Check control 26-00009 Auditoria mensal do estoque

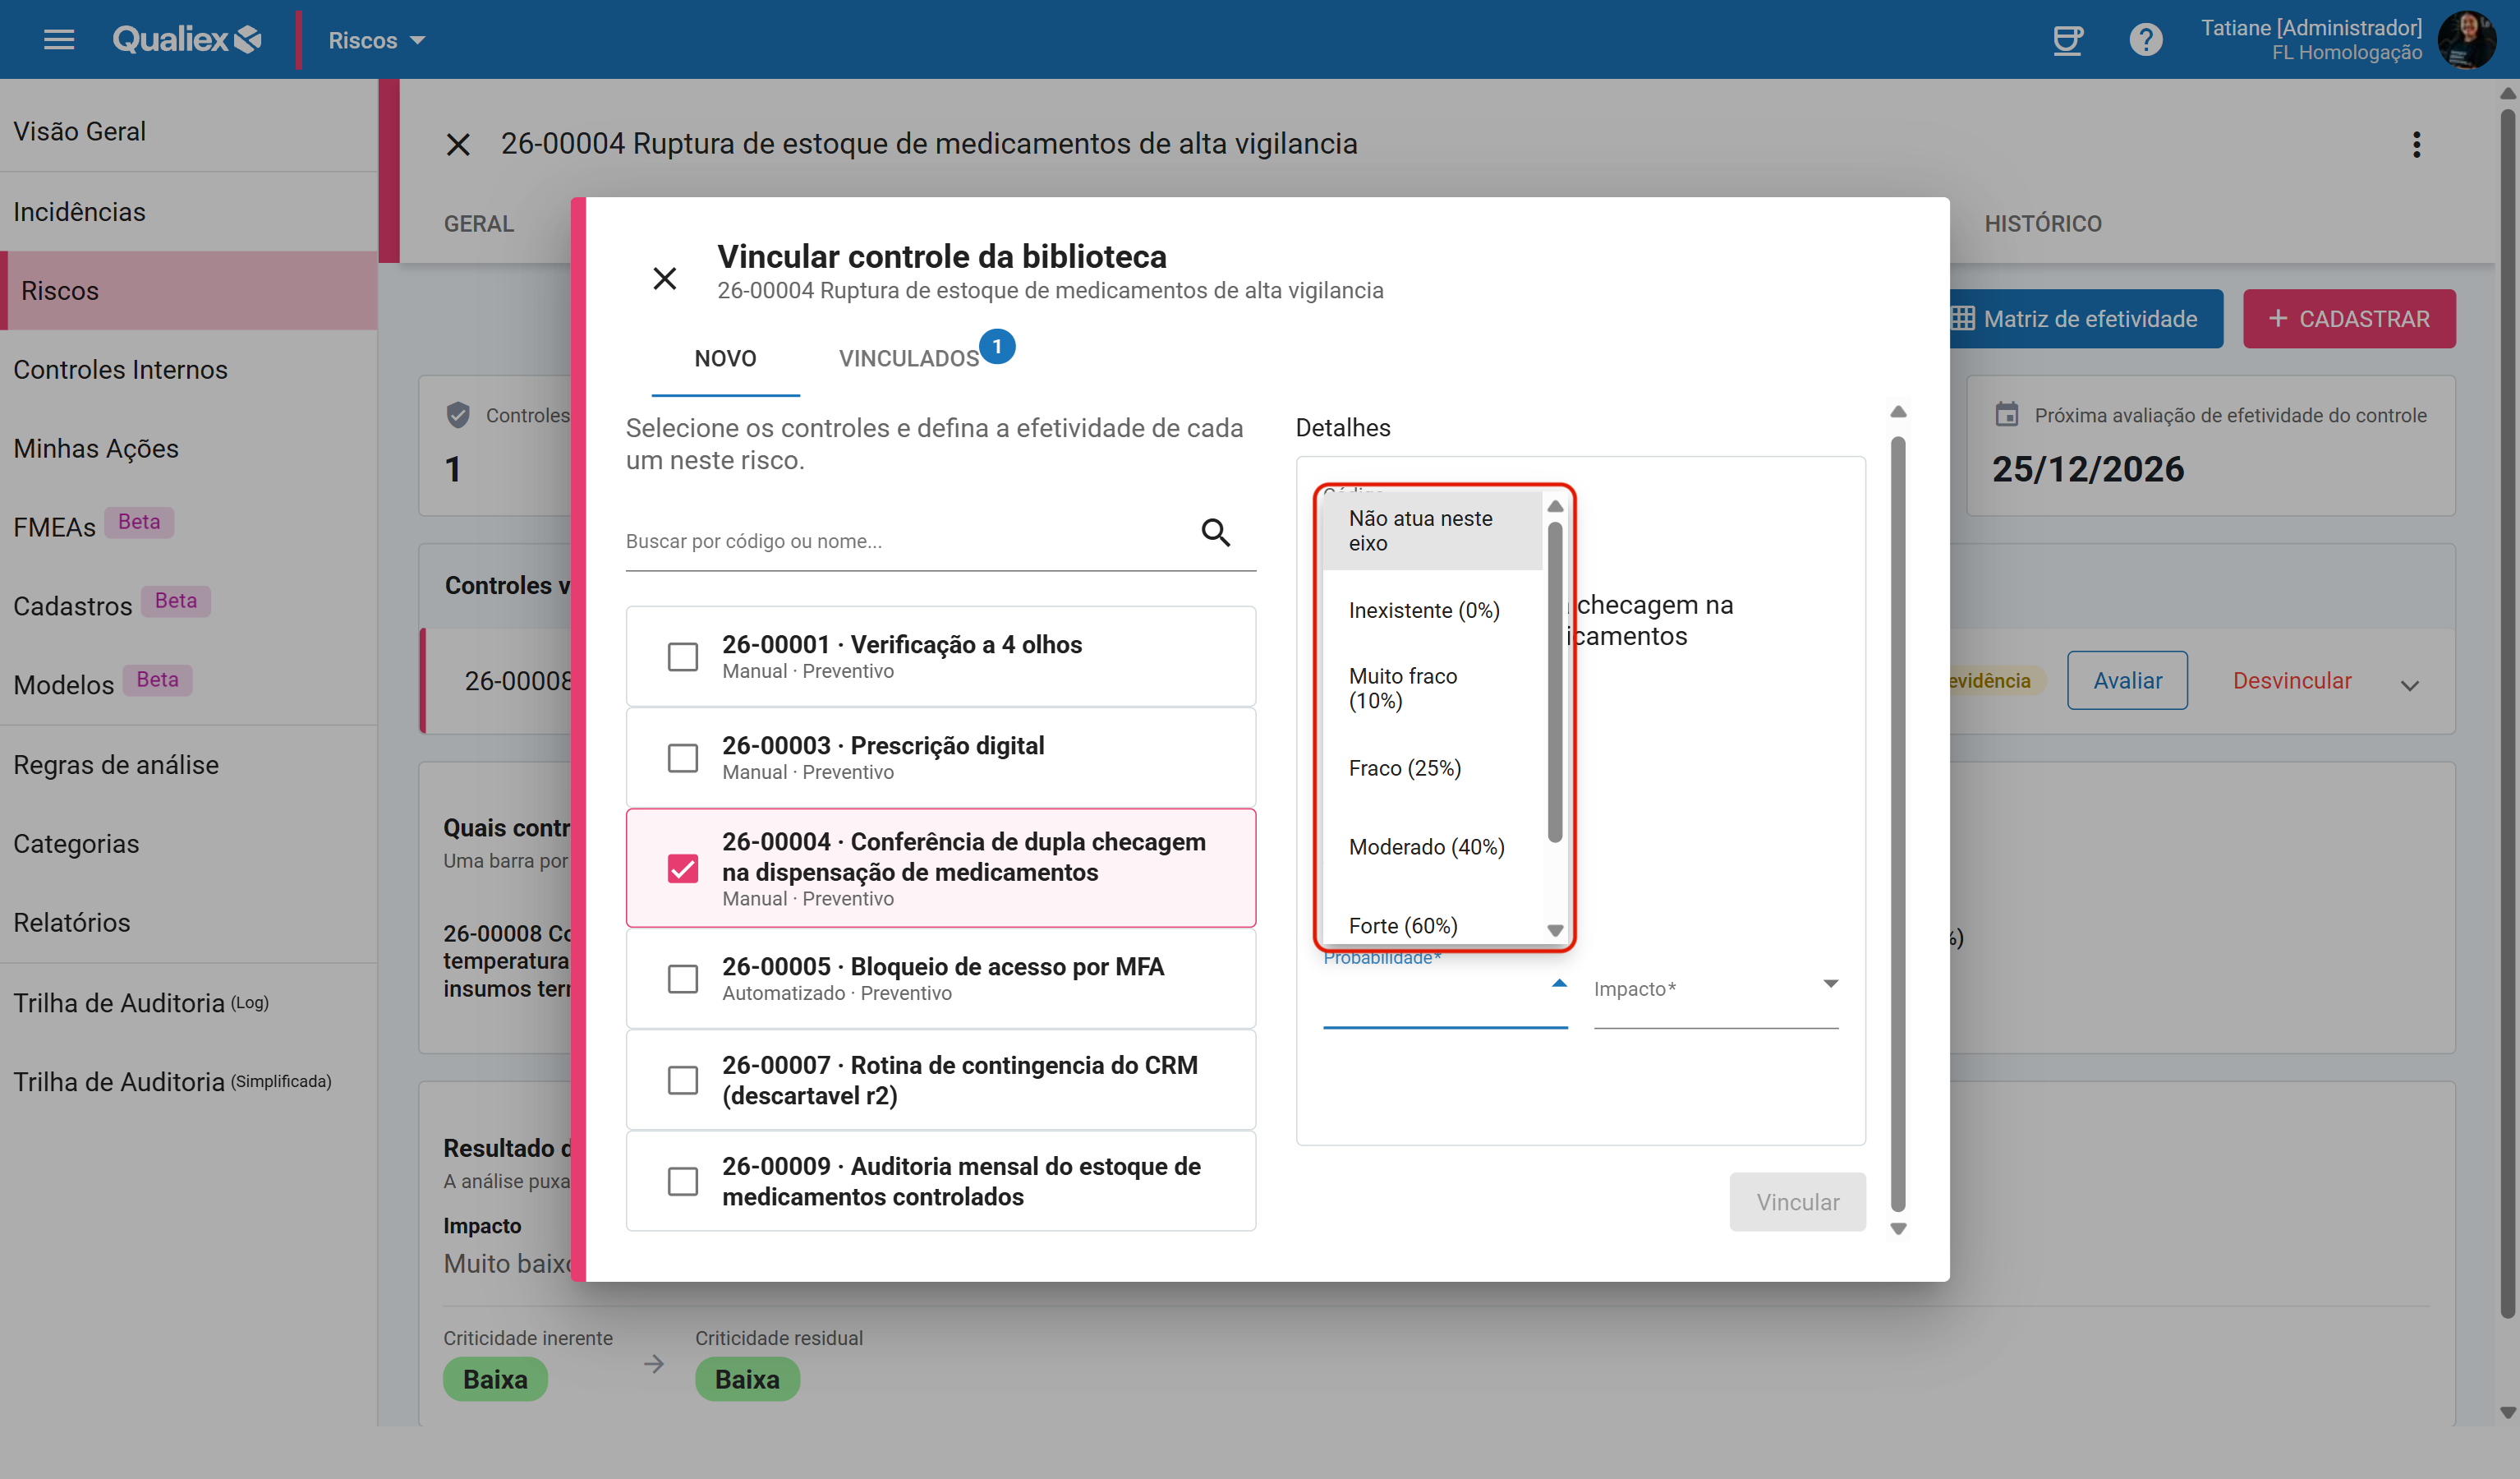(683, 1181)
